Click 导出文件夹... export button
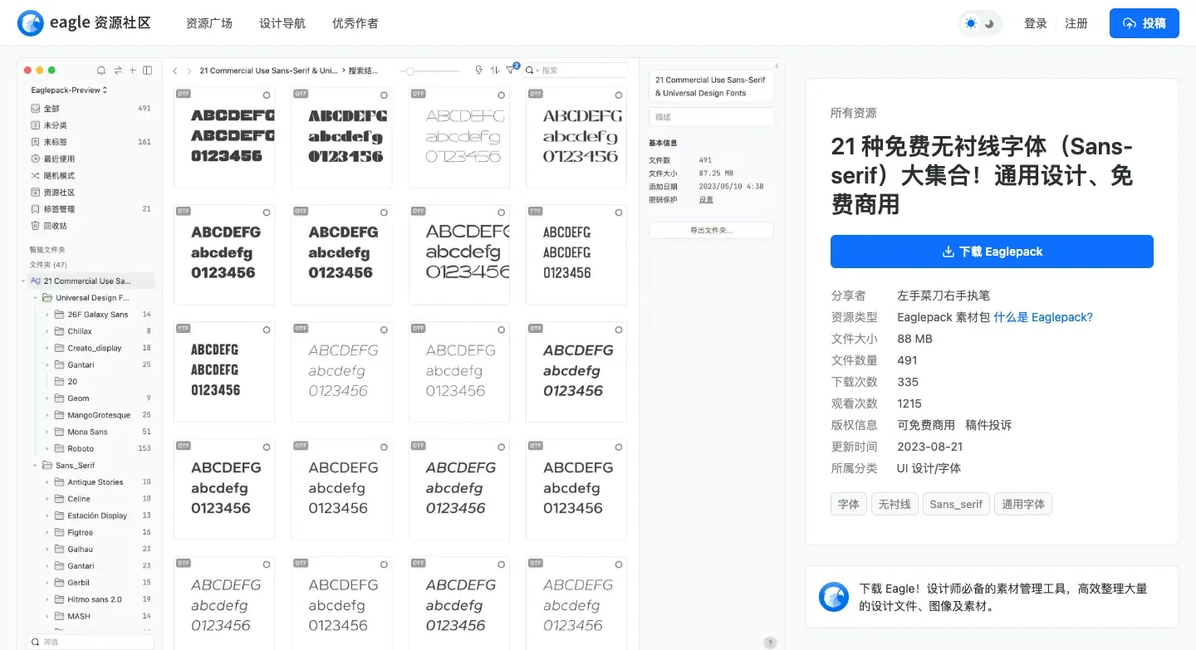The image size is (1196, 650). click(711, 230)
